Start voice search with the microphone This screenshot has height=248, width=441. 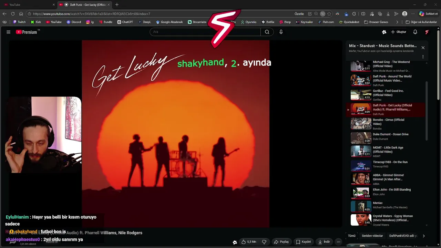tap(281, 32)
